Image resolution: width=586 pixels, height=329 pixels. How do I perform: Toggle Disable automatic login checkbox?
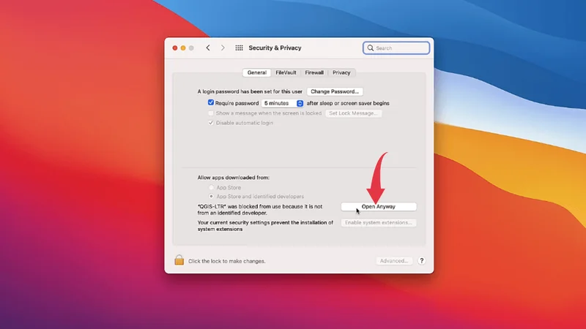pyautogui.click(x=211, y=123)
